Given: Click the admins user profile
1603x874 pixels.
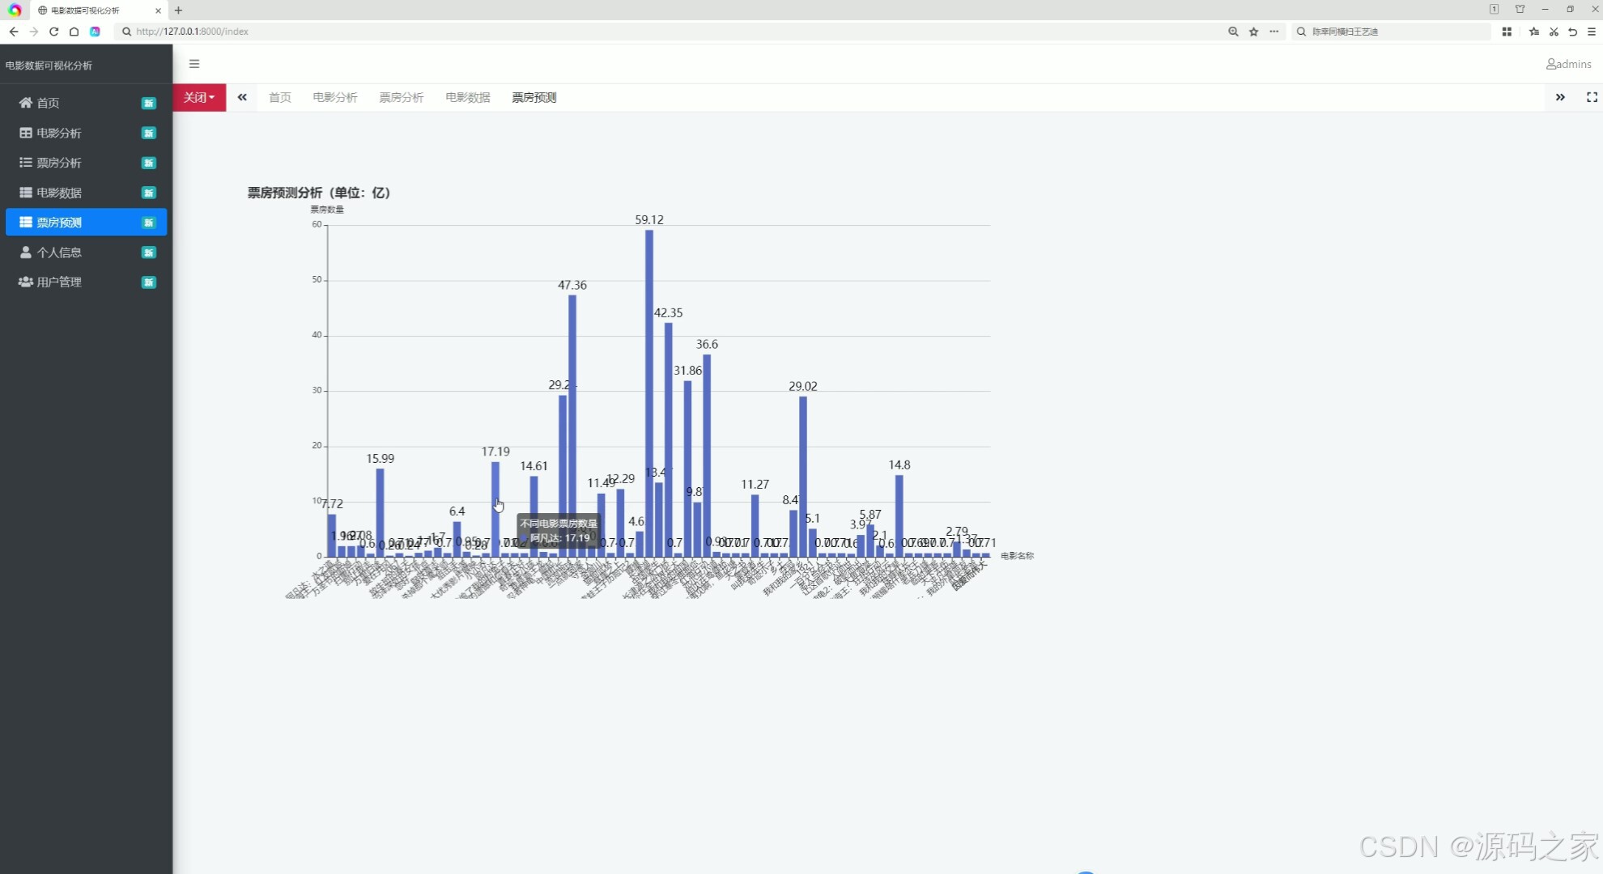Looking at the screenshot, I should click(x=1568, y=64).
